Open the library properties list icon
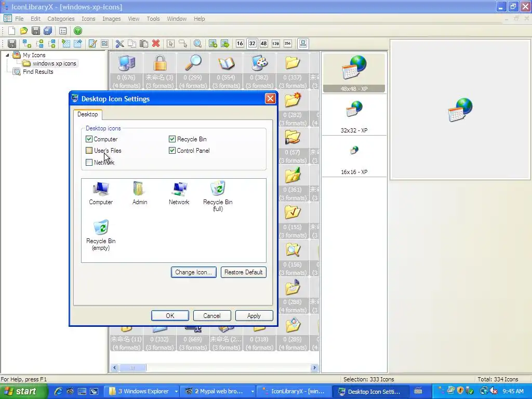532x399 pixels. [x=63, y=31]
